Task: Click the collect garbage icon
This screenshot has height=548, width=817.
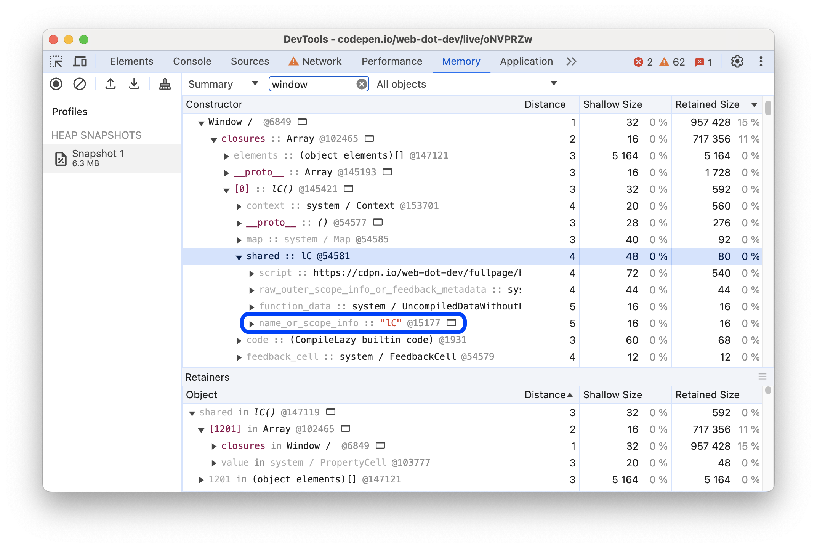Action: coord(165,84)
